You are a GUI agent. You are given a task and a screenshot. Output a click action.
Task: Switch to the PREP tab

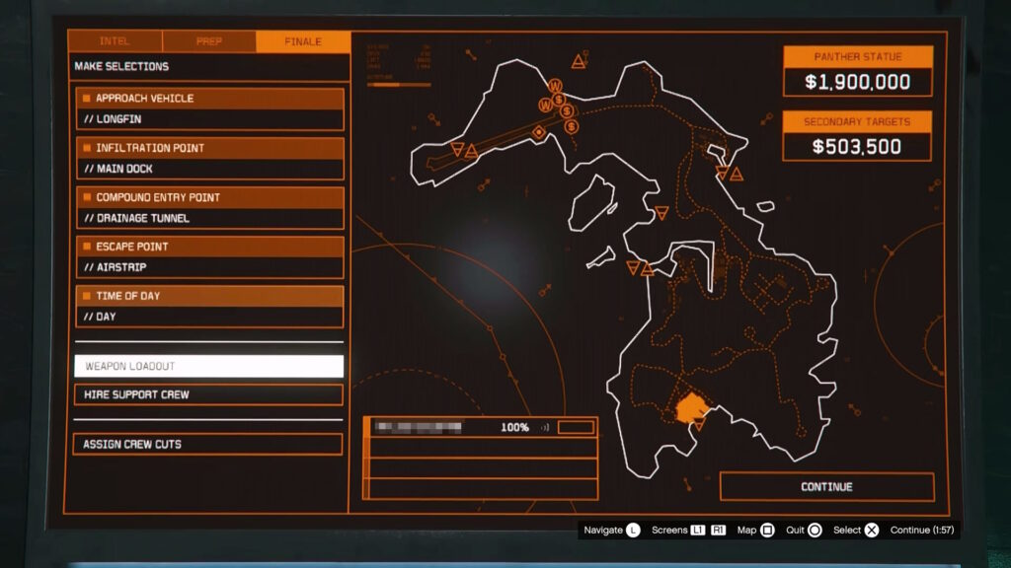click(209, 41)
